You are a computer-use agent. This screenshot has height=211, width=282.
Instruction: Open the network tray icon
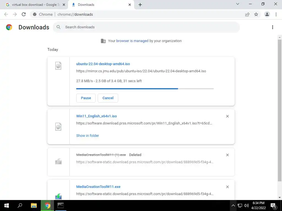tap(240, 206)
